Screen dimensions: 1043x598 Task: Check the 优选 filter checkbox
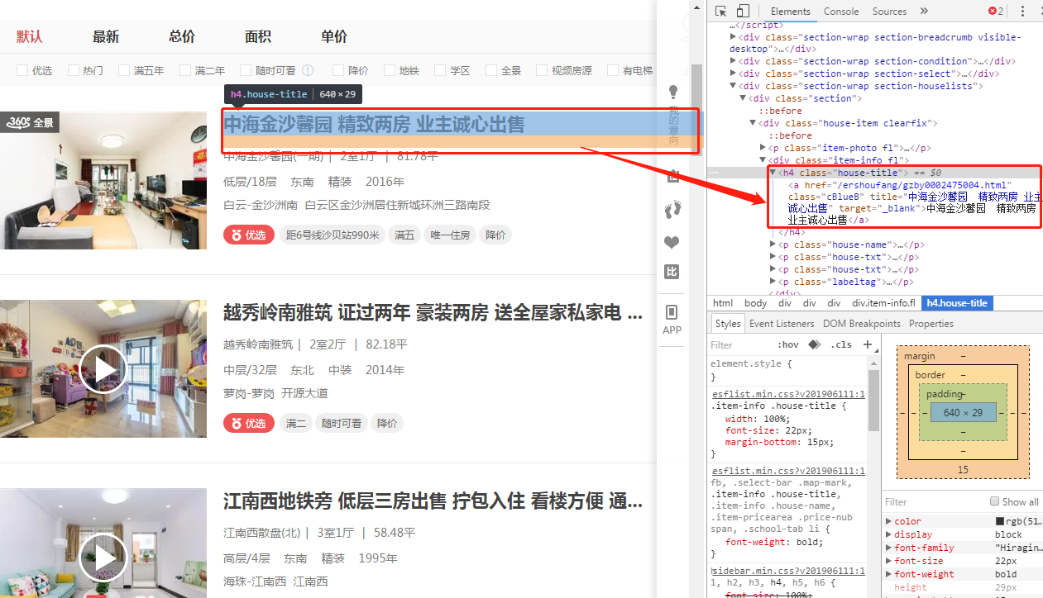click(22, 71)
